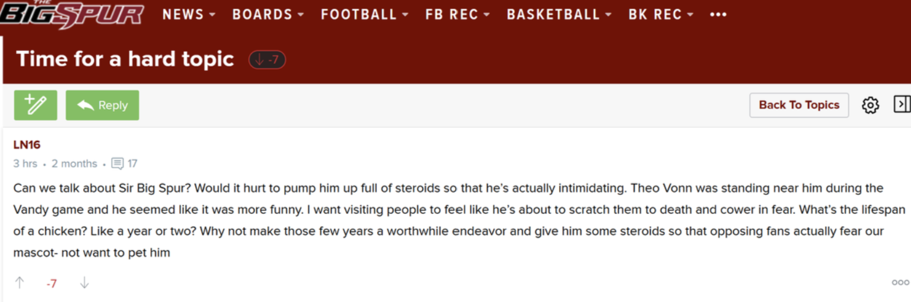This screenshot has height=302, width=911.
Task: Open the settings gear icon
Action: click(x=870, y=105)
